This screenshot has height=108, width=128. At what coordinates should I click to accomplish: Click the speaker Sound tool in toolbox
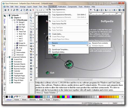tap(31, 63)
